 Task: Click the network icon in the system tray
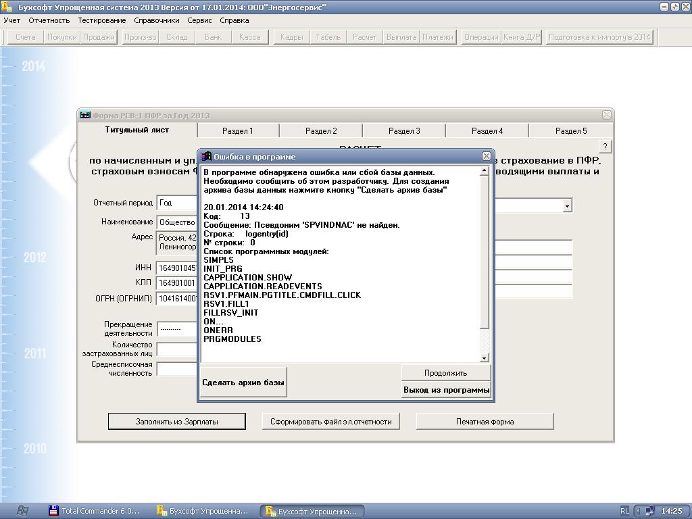coord(649,511)
